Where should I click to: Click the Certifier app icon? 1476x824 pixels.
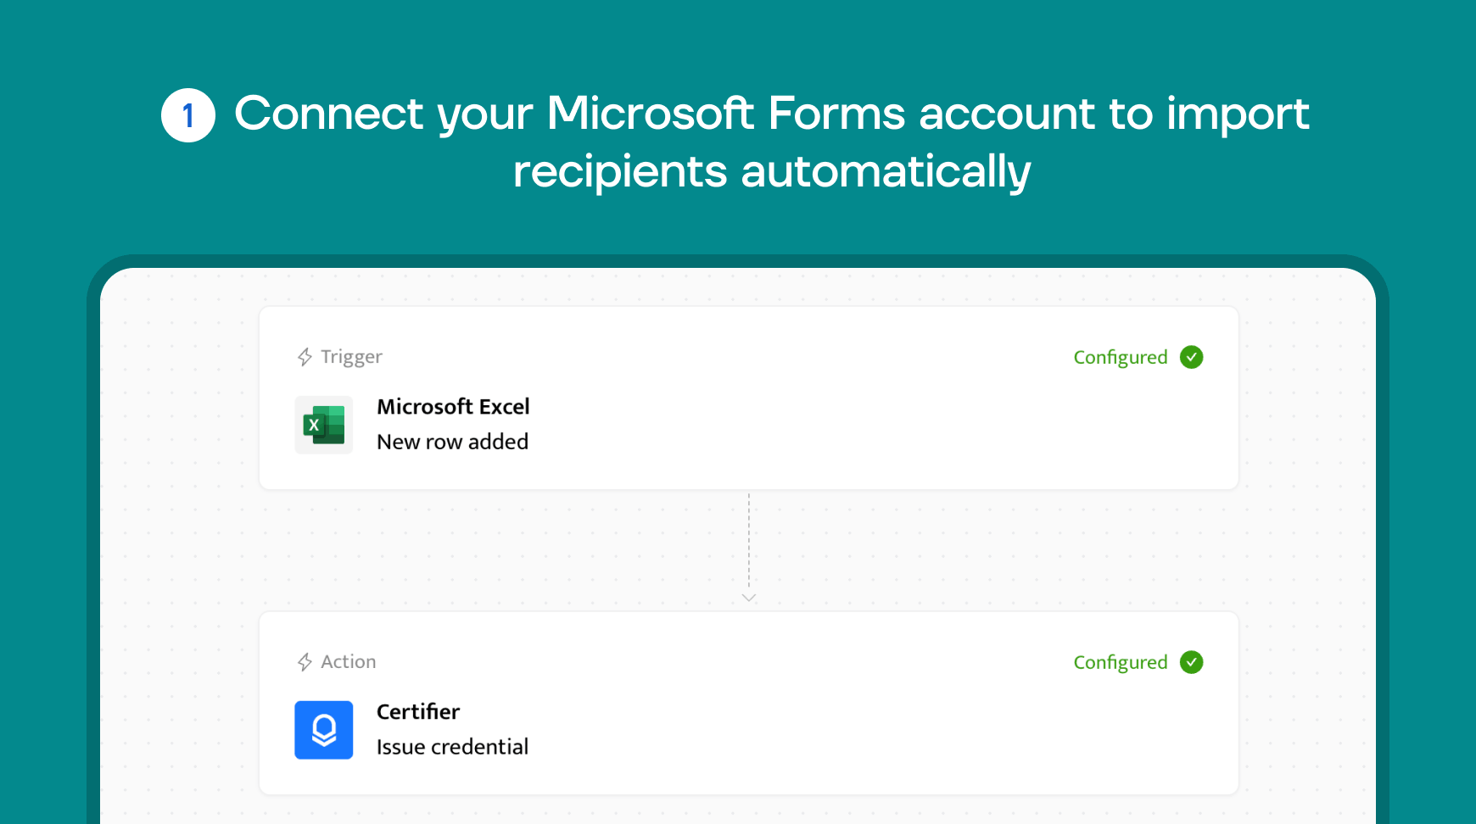point(323,730)
